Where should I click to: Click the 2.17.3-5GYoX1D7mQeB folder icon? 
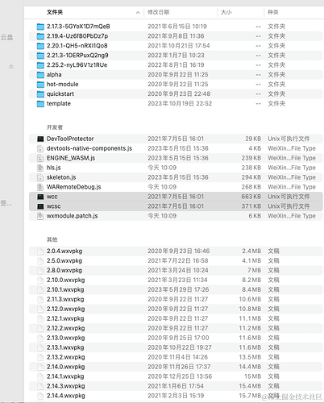(40, 27)
